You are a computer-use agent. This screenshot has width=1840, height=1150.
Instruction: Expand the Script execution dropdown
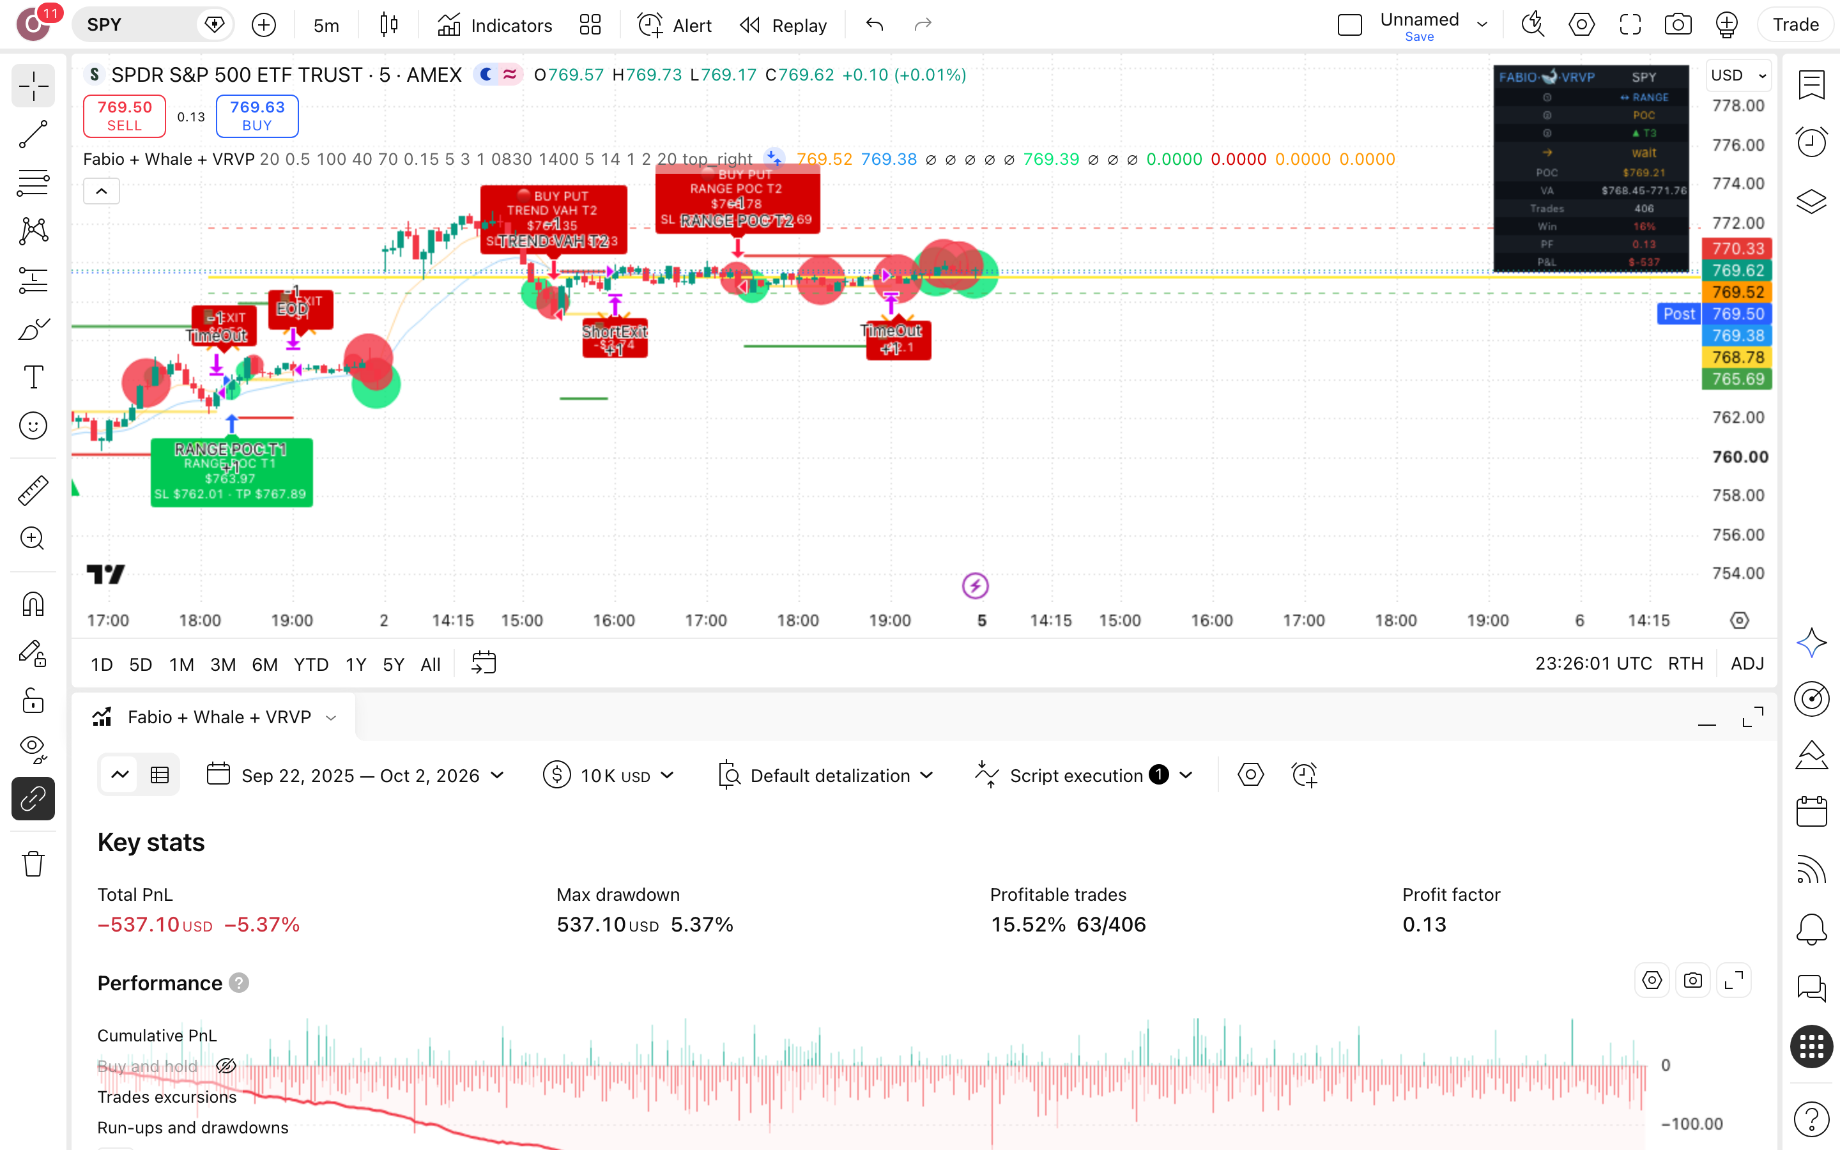point(1186,775)
